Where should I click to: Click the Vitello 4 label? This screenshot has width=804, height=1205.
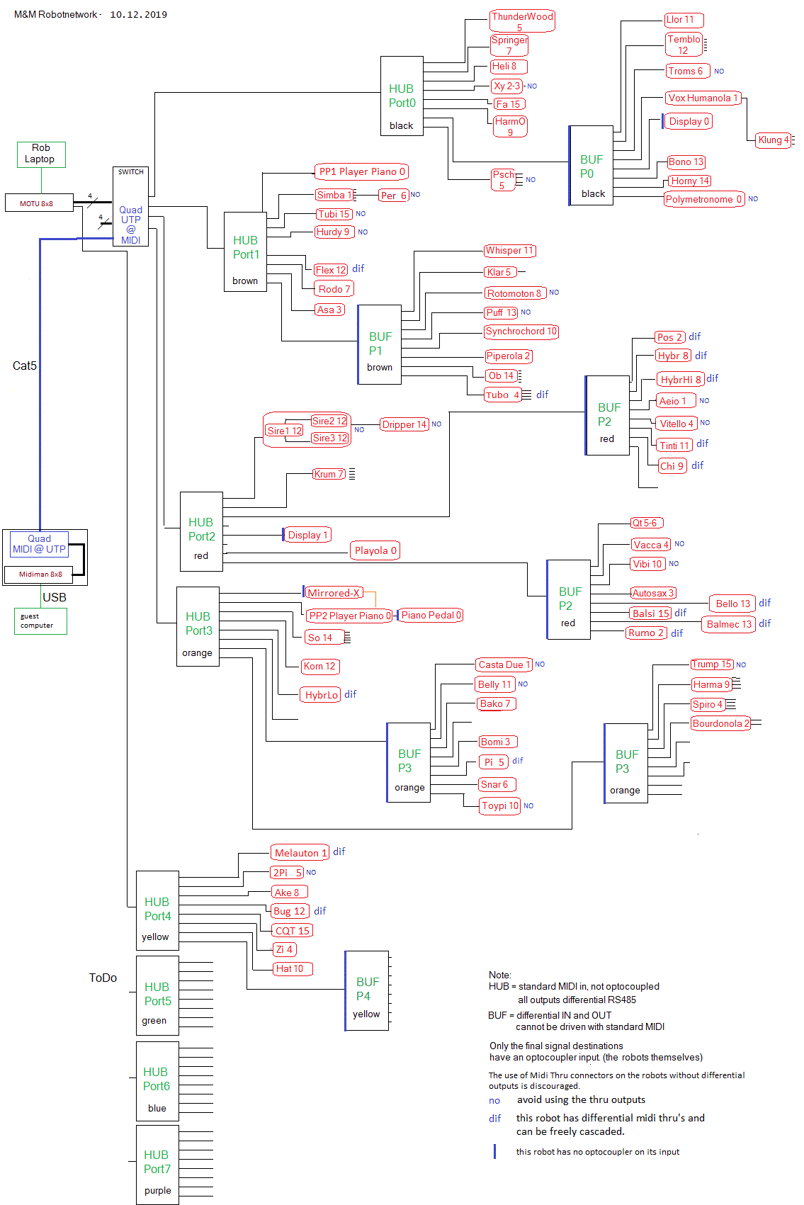click(x=676, y=424)
